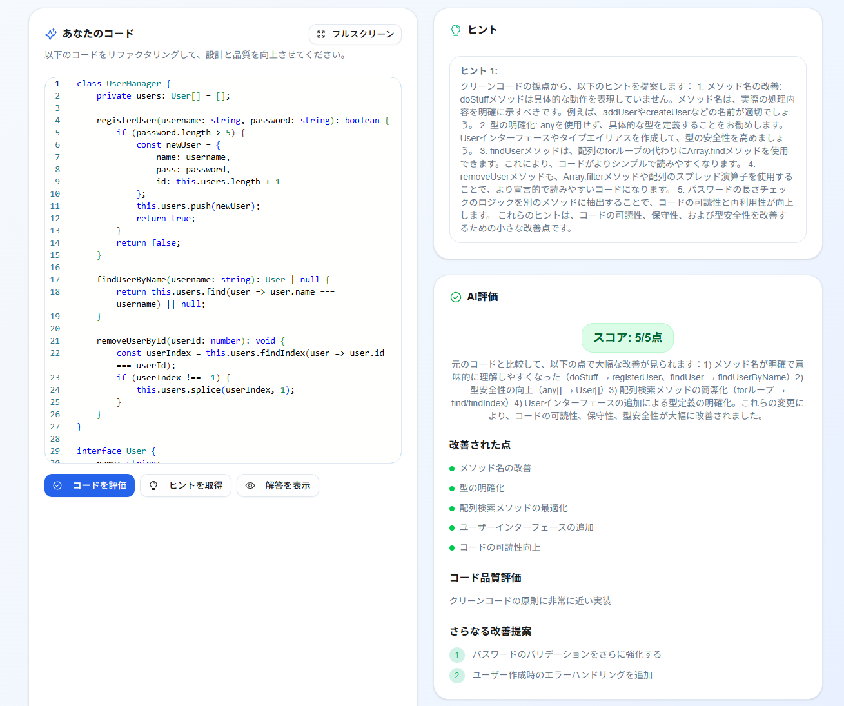Click the private users declaration on line 2
Image resolution: width=844 pixels, height=706 pixels.
coord(163,96)
